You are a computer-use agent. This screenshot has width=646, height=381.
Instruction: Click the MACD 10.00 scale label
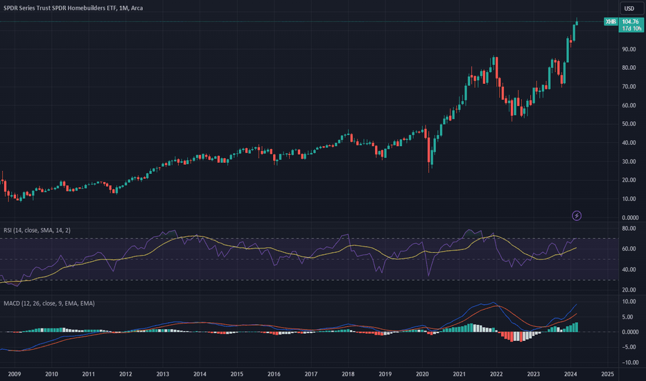click(x=629, y=301)
